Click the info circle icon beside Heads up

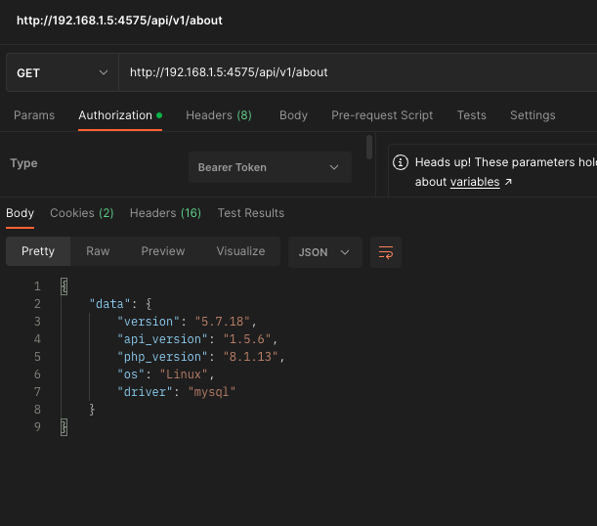[x=401, y=162]
